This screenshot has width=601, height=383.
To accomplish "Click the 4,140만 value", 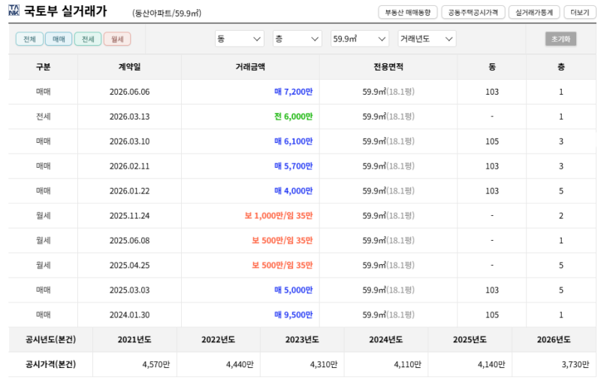I will pyautogui.click(x=491, y=365).
